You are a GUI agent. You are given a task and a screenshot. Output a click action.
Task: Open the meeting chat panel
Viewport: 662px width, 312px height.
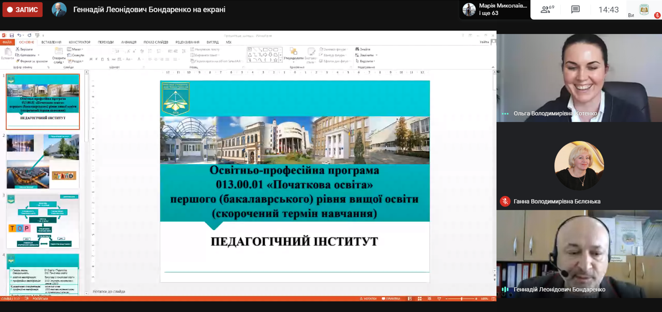coord(575,9)
